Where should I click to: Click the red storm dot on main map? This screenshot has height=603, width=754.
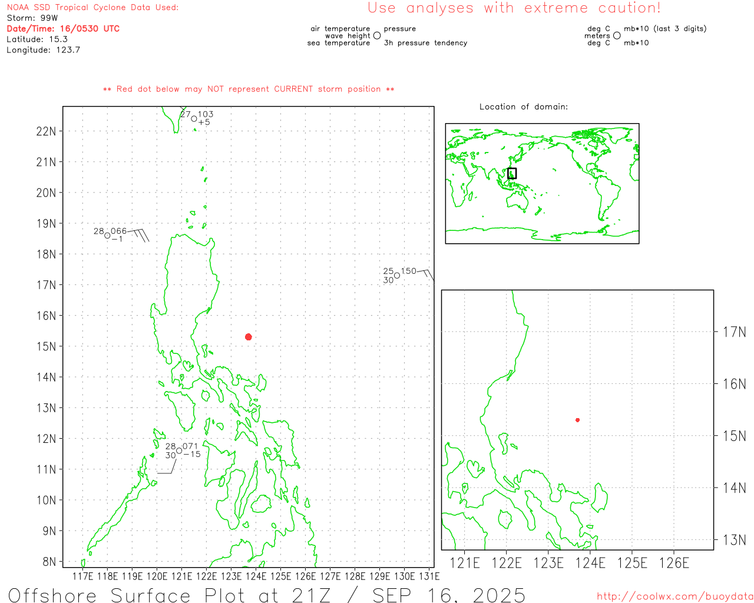[249, 337]
